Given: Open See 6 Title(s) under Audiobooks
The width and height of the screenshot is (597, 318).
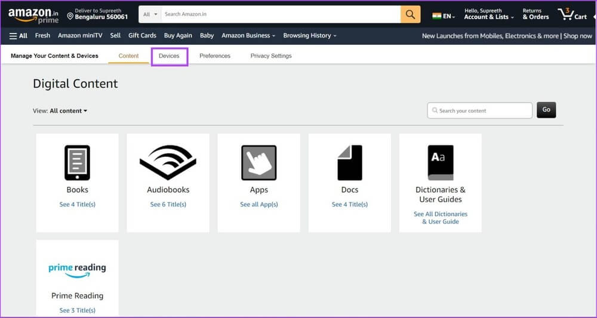Looking at the screenshot, I should 168,205.
